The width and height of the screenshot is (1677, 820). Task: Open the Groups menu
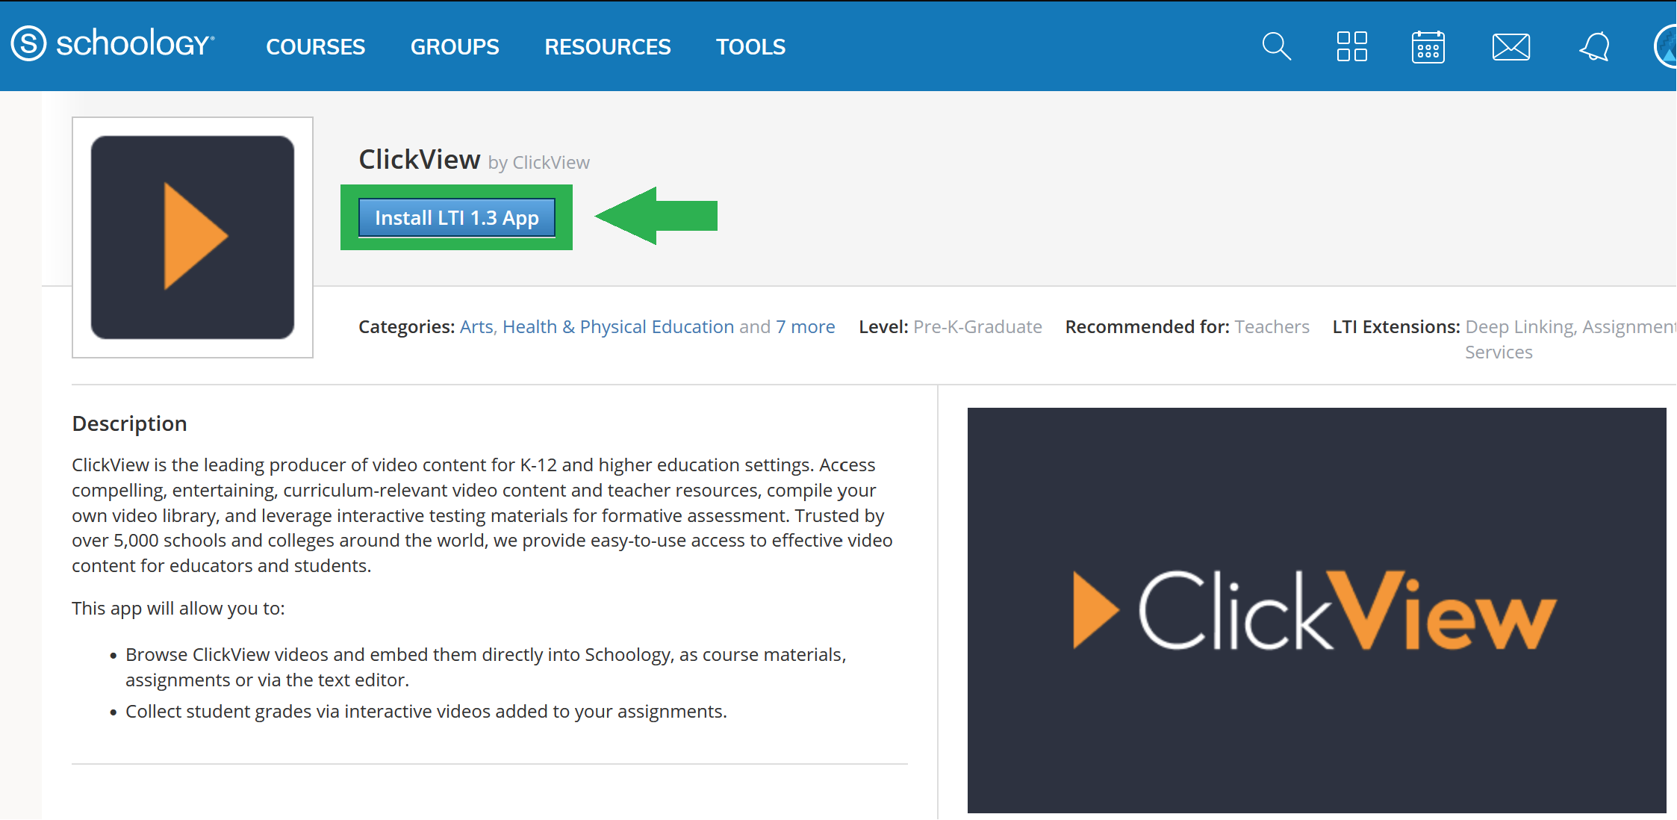[x=455, y=46]
